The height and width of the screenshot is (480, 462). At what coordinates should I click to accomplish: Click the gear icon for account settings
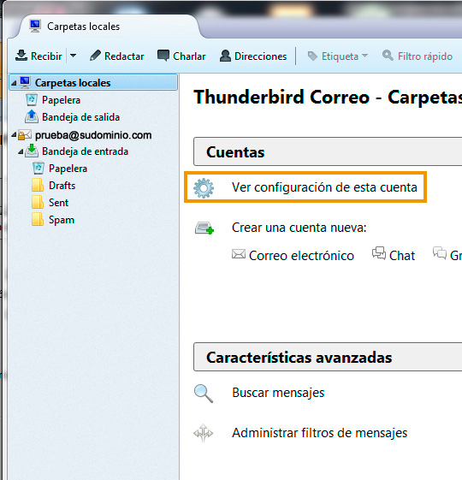[204, 187]
